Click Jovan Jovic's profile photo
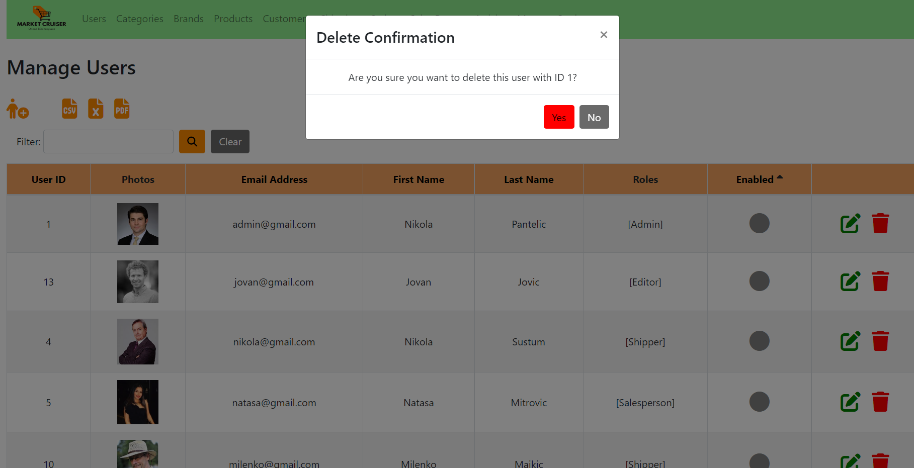Image resolution: width=914 pixels, height=468 pixels. [x=138, y=282]
